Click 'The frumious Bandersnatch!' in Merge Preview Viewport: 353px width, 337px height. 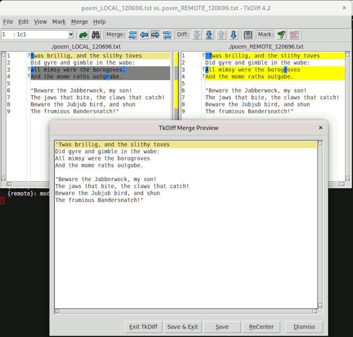pyautogui.click(x=99, y=200)
